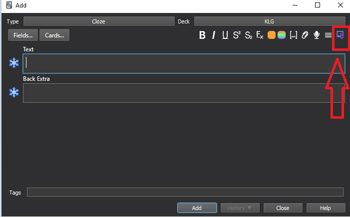Click into the Tags input field
350x217 pixels.
(x=185, y=193)
